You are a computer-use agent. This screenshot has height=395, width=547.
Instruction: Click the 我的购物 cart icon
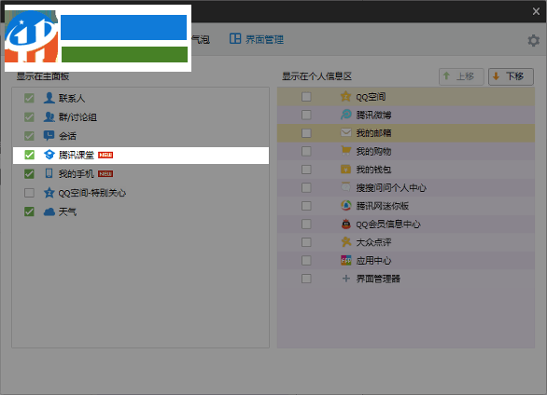(x=345, y=151)
